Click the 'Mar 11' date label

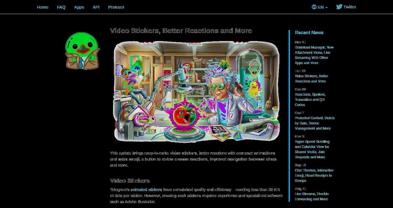(x=300, y=42)
